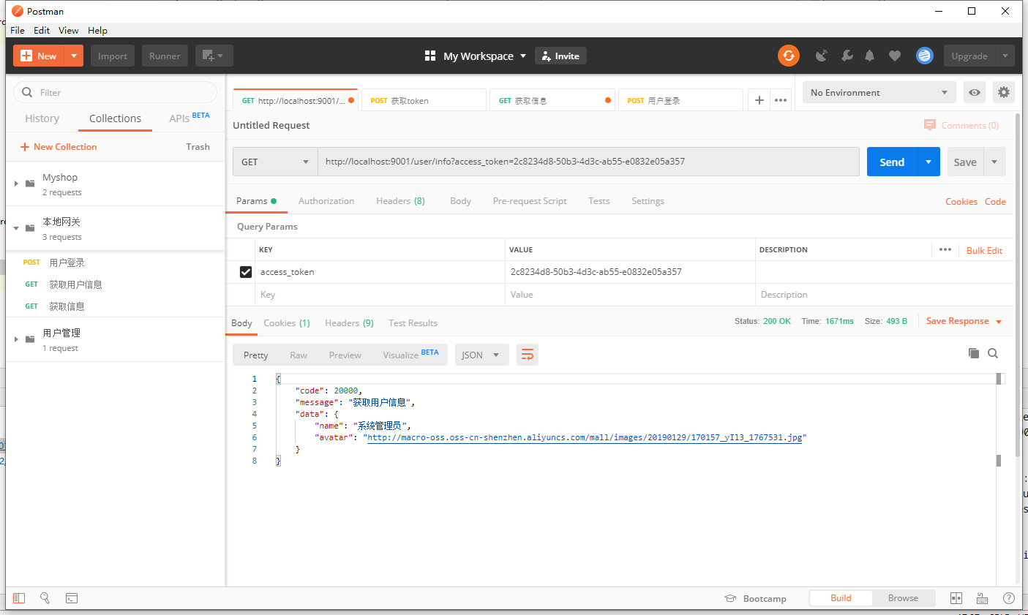Viewport: 1028px width, 615px height.
Task: Toggle the word wrap icon in response
Action: [527, 355]
